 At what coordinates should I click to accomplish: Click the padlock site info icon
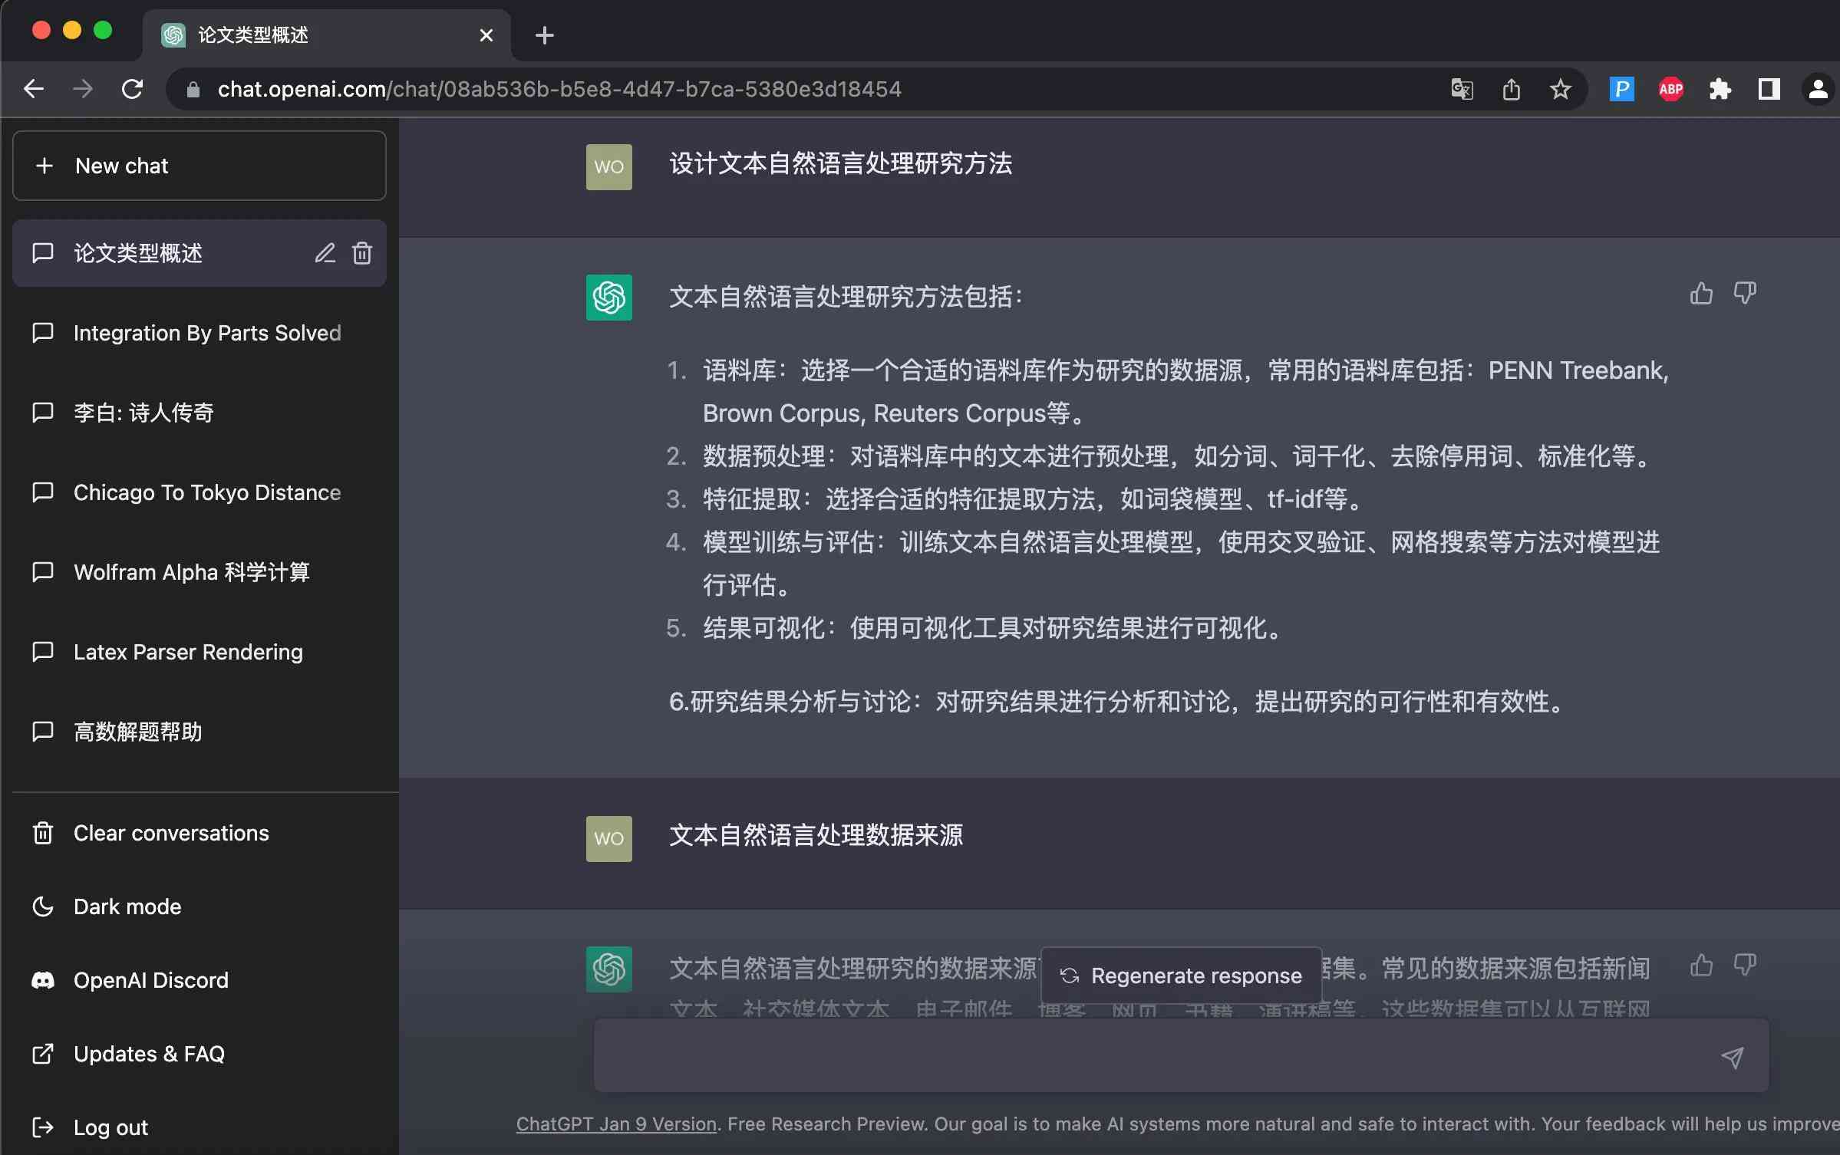coord(193,90)
